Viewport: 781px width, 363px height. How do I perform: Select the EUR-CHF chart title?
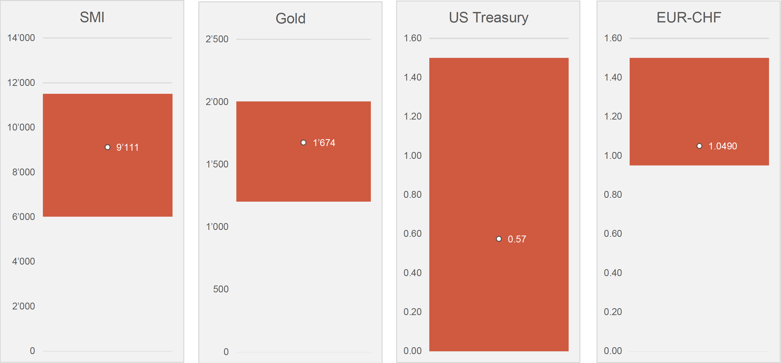[689, 18]
